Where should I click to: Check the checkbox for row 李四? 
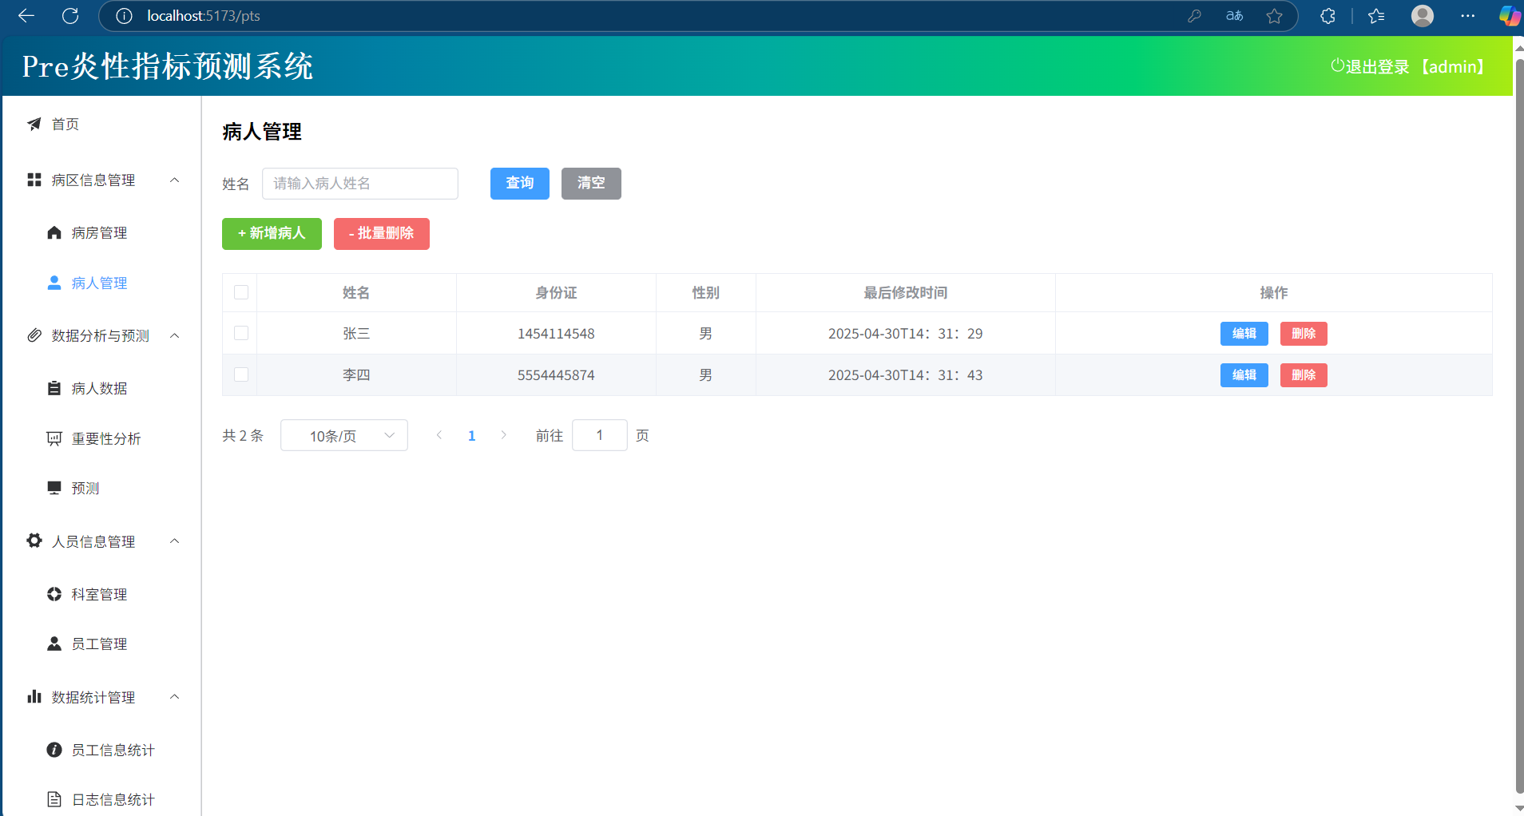click(241, 374)
